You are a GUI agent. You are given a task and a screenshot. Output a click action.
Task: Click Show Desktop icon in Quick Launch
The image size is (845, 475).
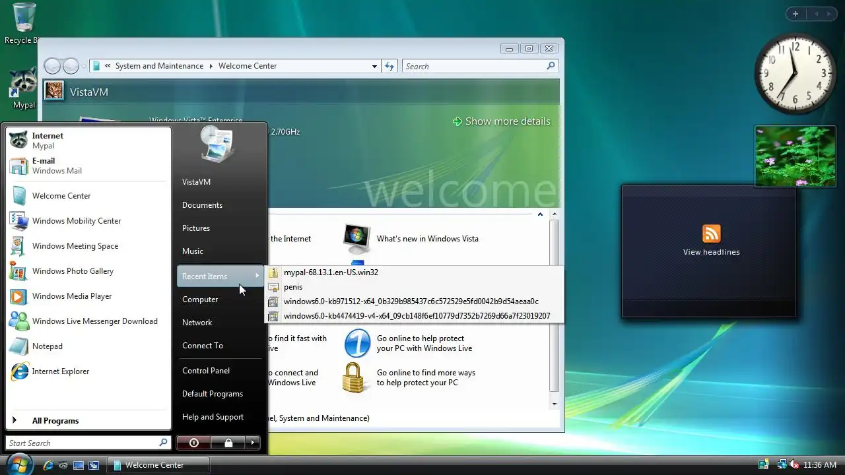pos(79,465)
